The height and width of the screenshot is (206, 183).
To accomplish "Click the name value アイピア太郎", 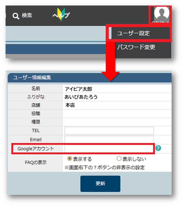I will click(x=78, y=89).
